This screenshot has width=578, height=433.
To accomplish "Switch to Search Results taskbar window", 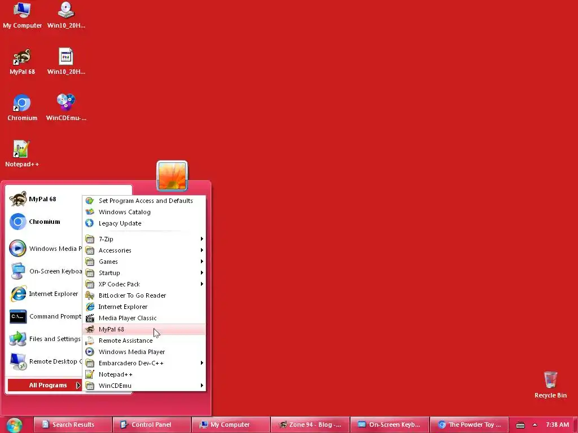I will tap(73, 425).
